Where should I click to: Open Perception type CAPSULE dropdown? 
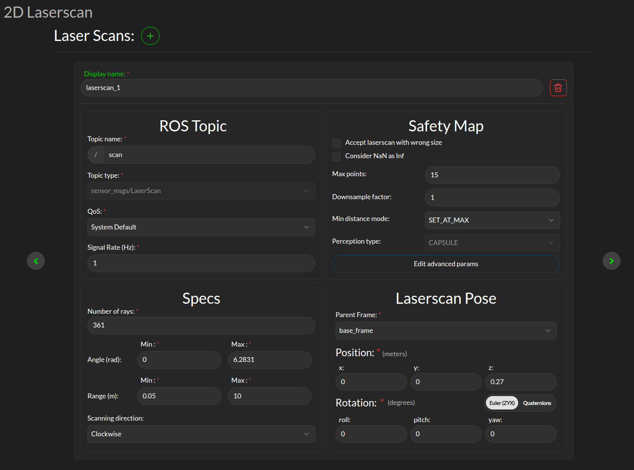pyautogui.click(x=492, y=243)
